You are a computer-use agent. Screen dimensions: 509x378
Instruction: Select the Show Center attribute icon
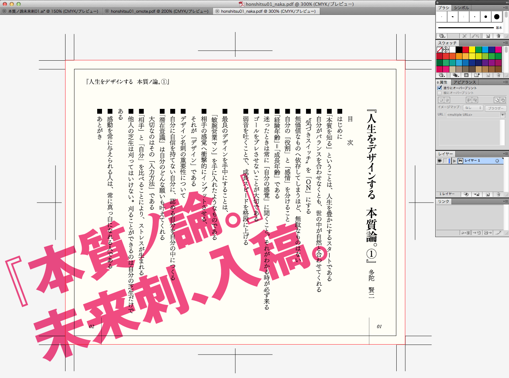[447, 100]
